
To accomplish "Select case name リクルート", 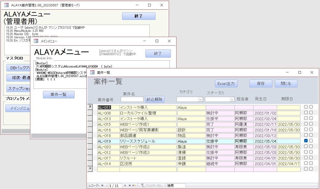I will (x=148, y=158).
